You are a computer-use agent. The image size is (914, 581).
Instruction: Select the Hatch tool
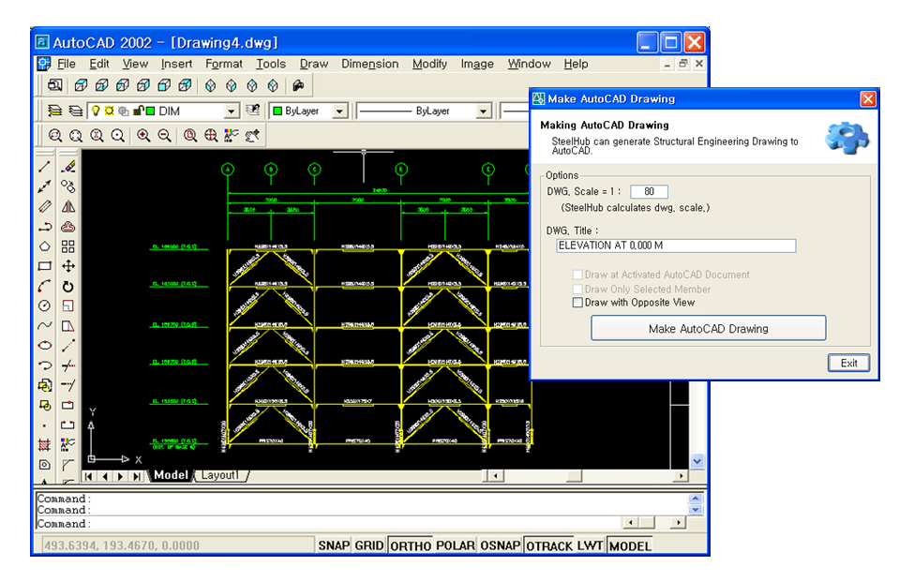(x=45, y=445)
